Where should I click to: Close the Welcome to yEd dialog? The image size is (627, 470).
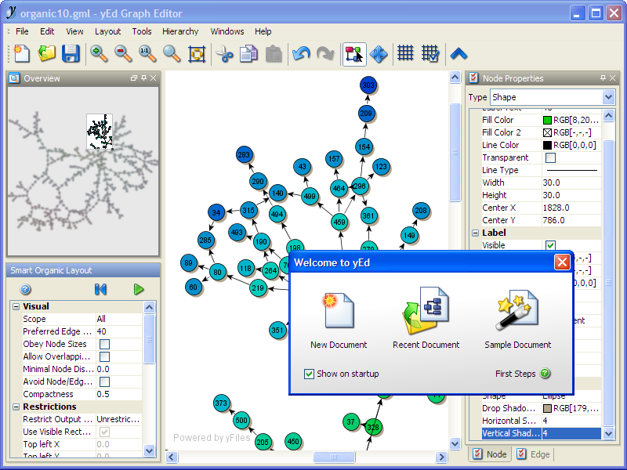(x=562, y=262)
